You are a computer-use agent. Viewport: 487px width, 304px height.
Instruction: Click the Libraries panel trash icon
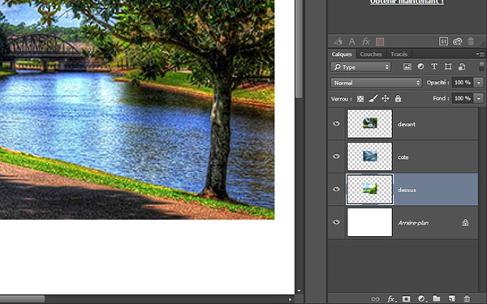point(471,41)
